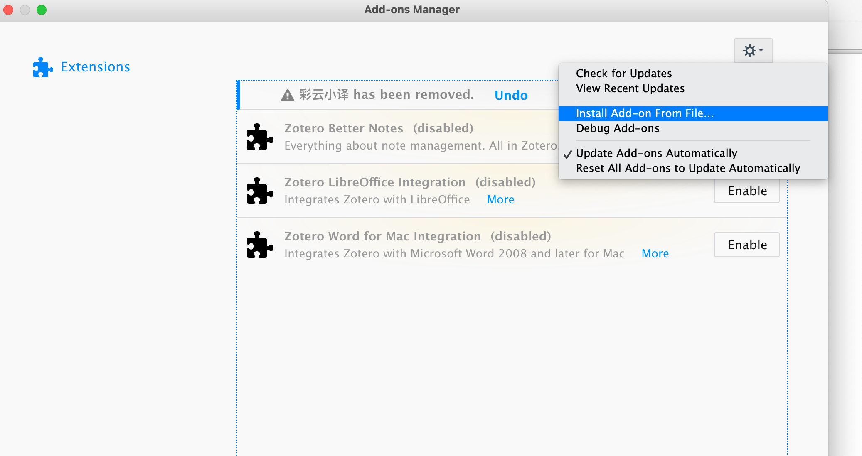The width and height of the screenshot is (862, 456).
Task: Click the Extensions sidebar label
Action: pos(96,67)
